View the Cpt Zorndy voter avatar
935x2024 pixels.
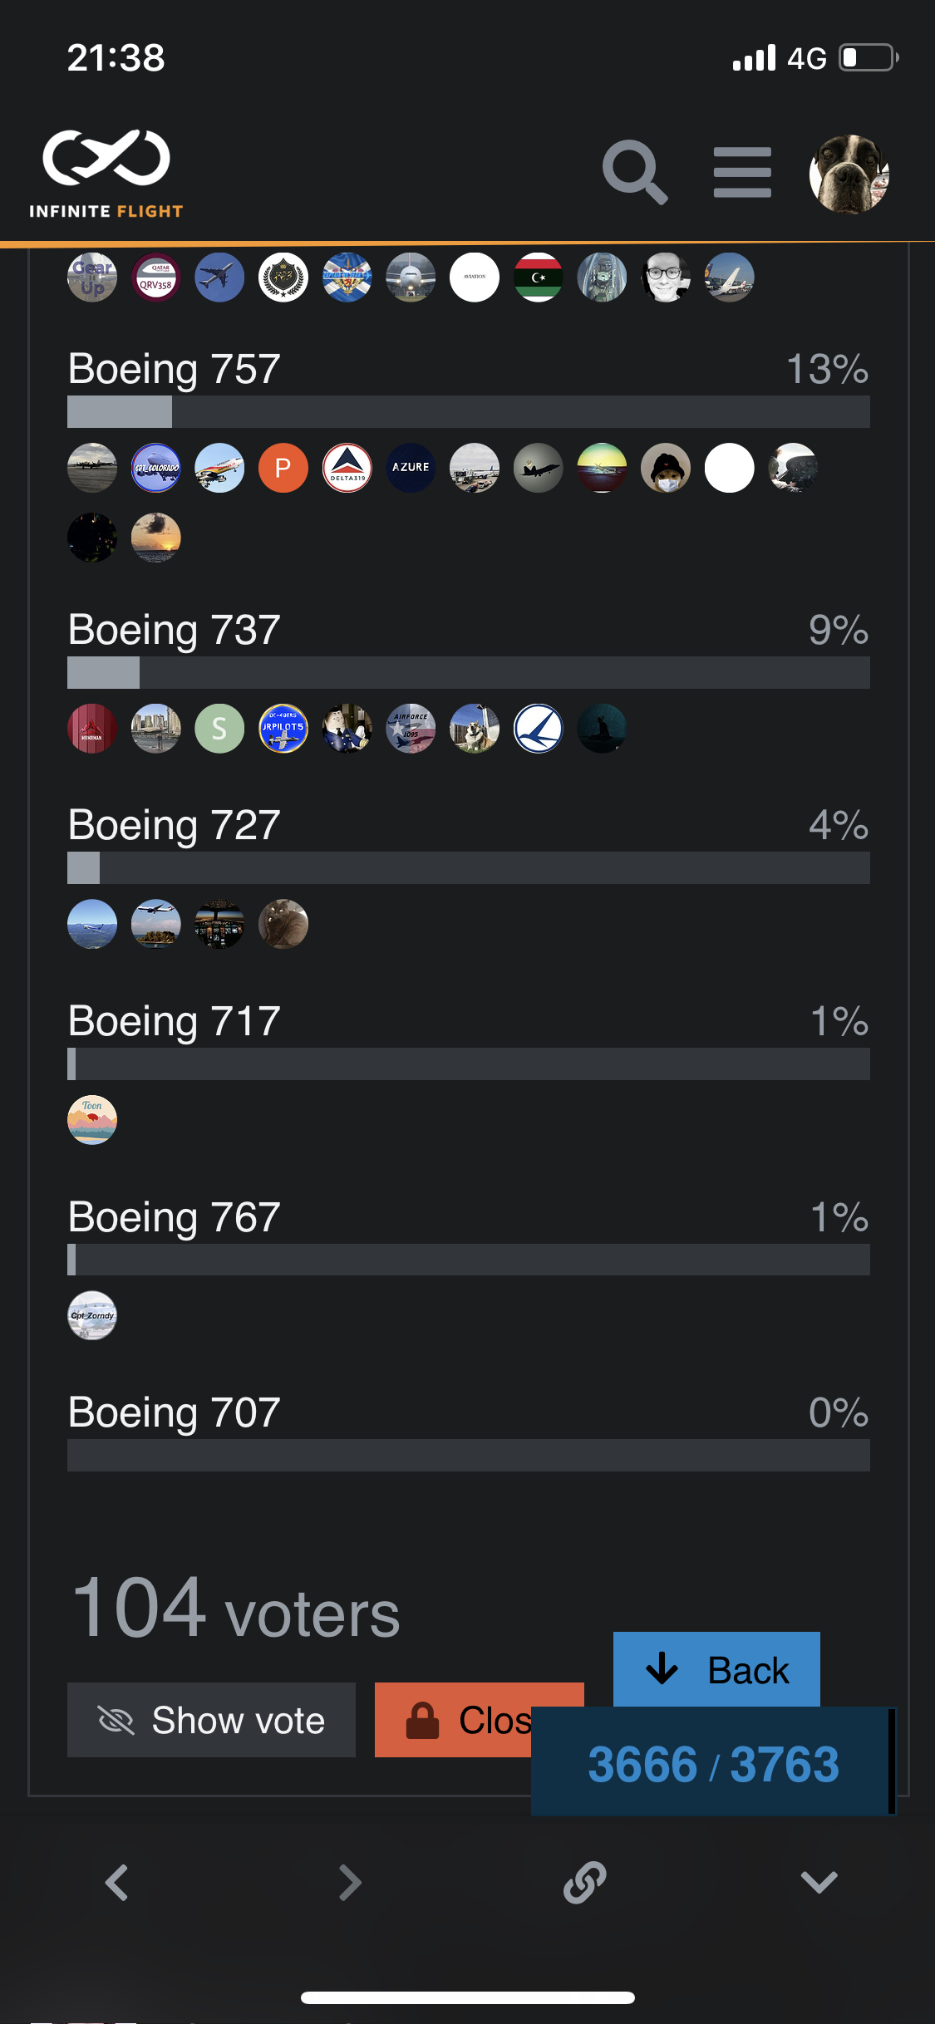[92, 1315]
